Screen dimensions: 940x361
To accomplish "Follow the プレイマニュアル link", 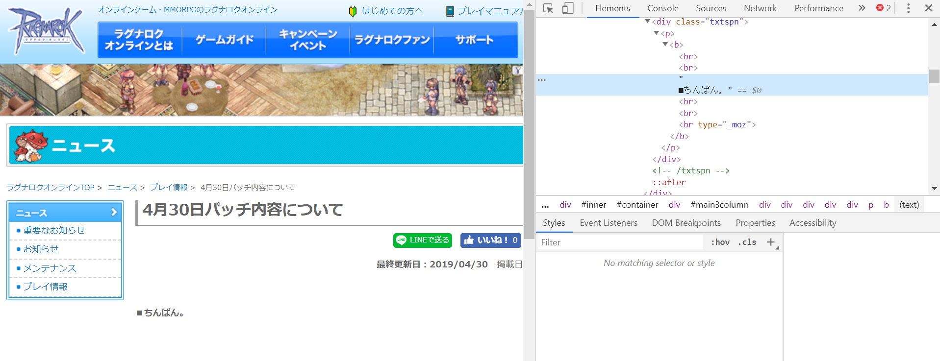I will pyautogui.click(x=490, y=11).
